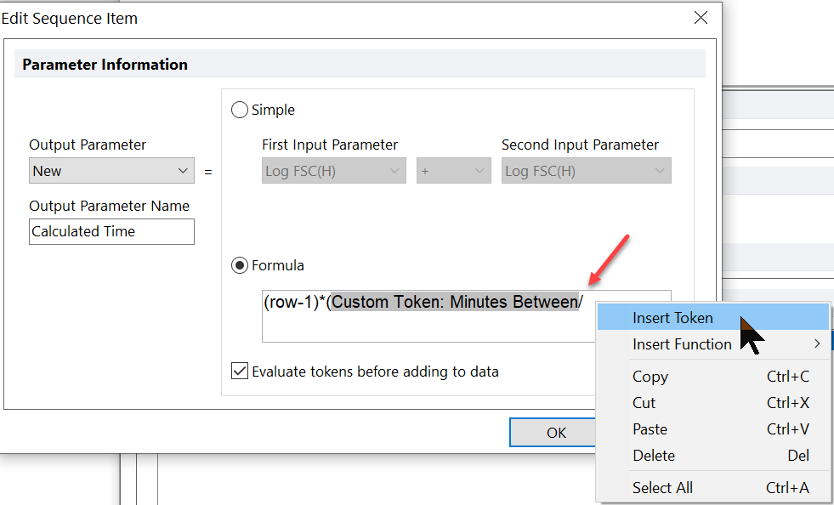This screenshot has width=834, height=505.
Task: Click the Output Parameter Name text field
Action: [111, 231]
